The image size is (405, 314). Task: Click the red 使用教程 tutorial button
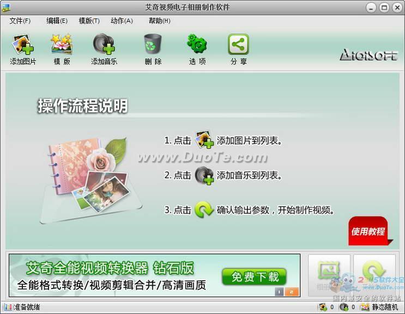[369, 231]
